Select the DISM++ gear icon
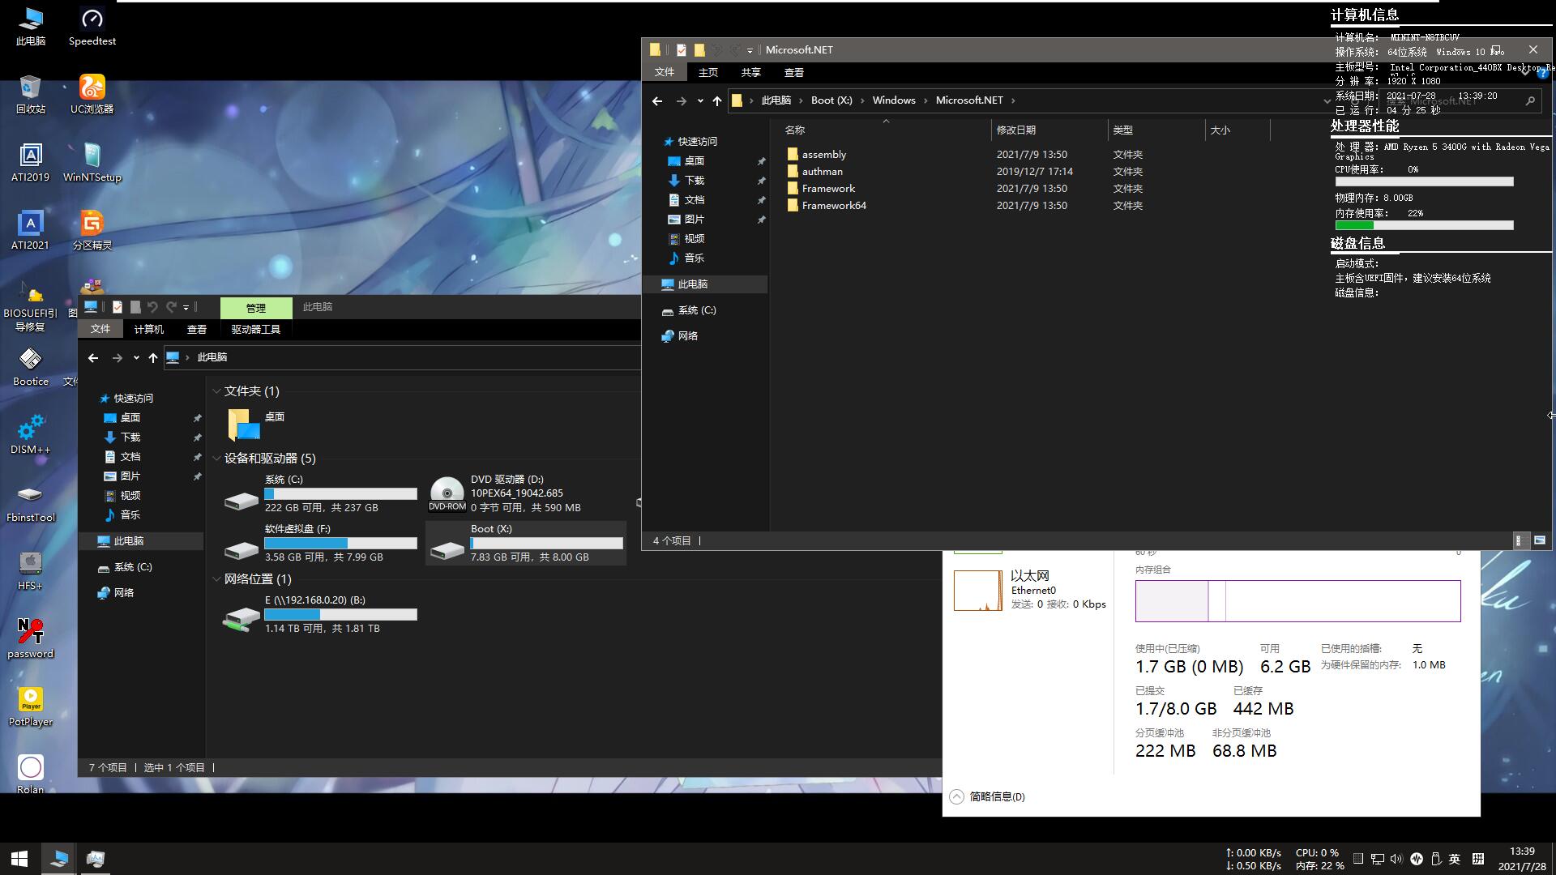The height and width of the screenshot is (875, 1556). pos(30,434)
